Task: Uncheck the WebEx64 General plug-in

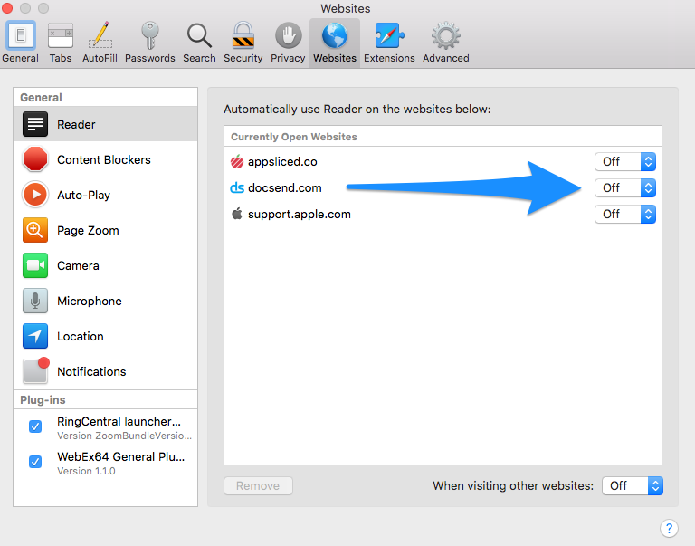Action: [35, 462]
